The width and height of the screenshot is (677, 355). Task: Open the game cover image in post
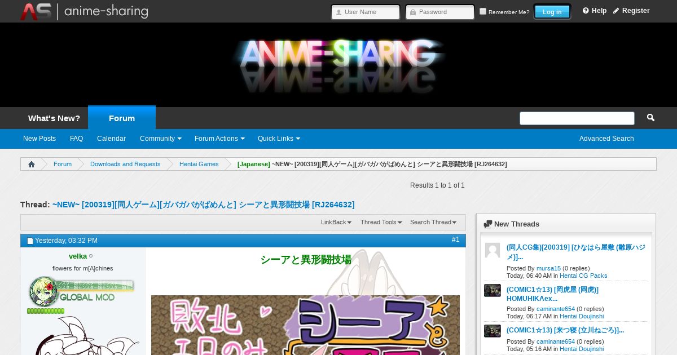pos(305,325)
